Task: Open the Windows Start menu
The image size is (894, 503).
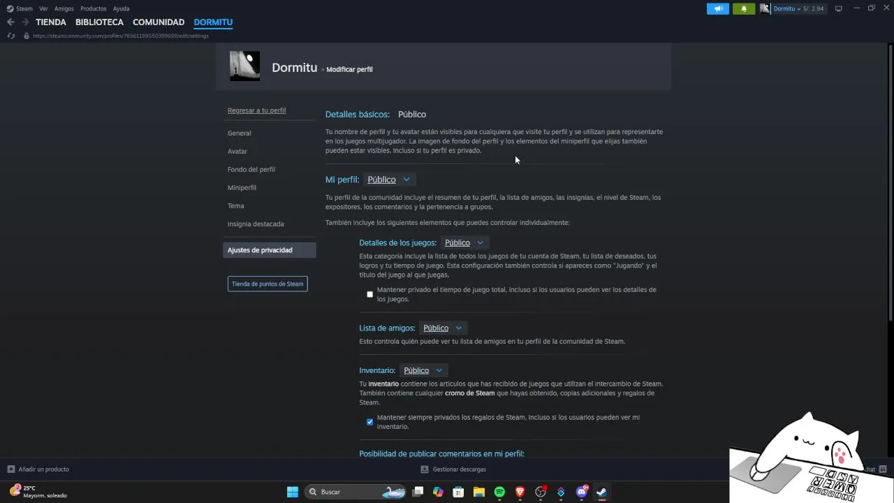Action: (x=293, y=492)
